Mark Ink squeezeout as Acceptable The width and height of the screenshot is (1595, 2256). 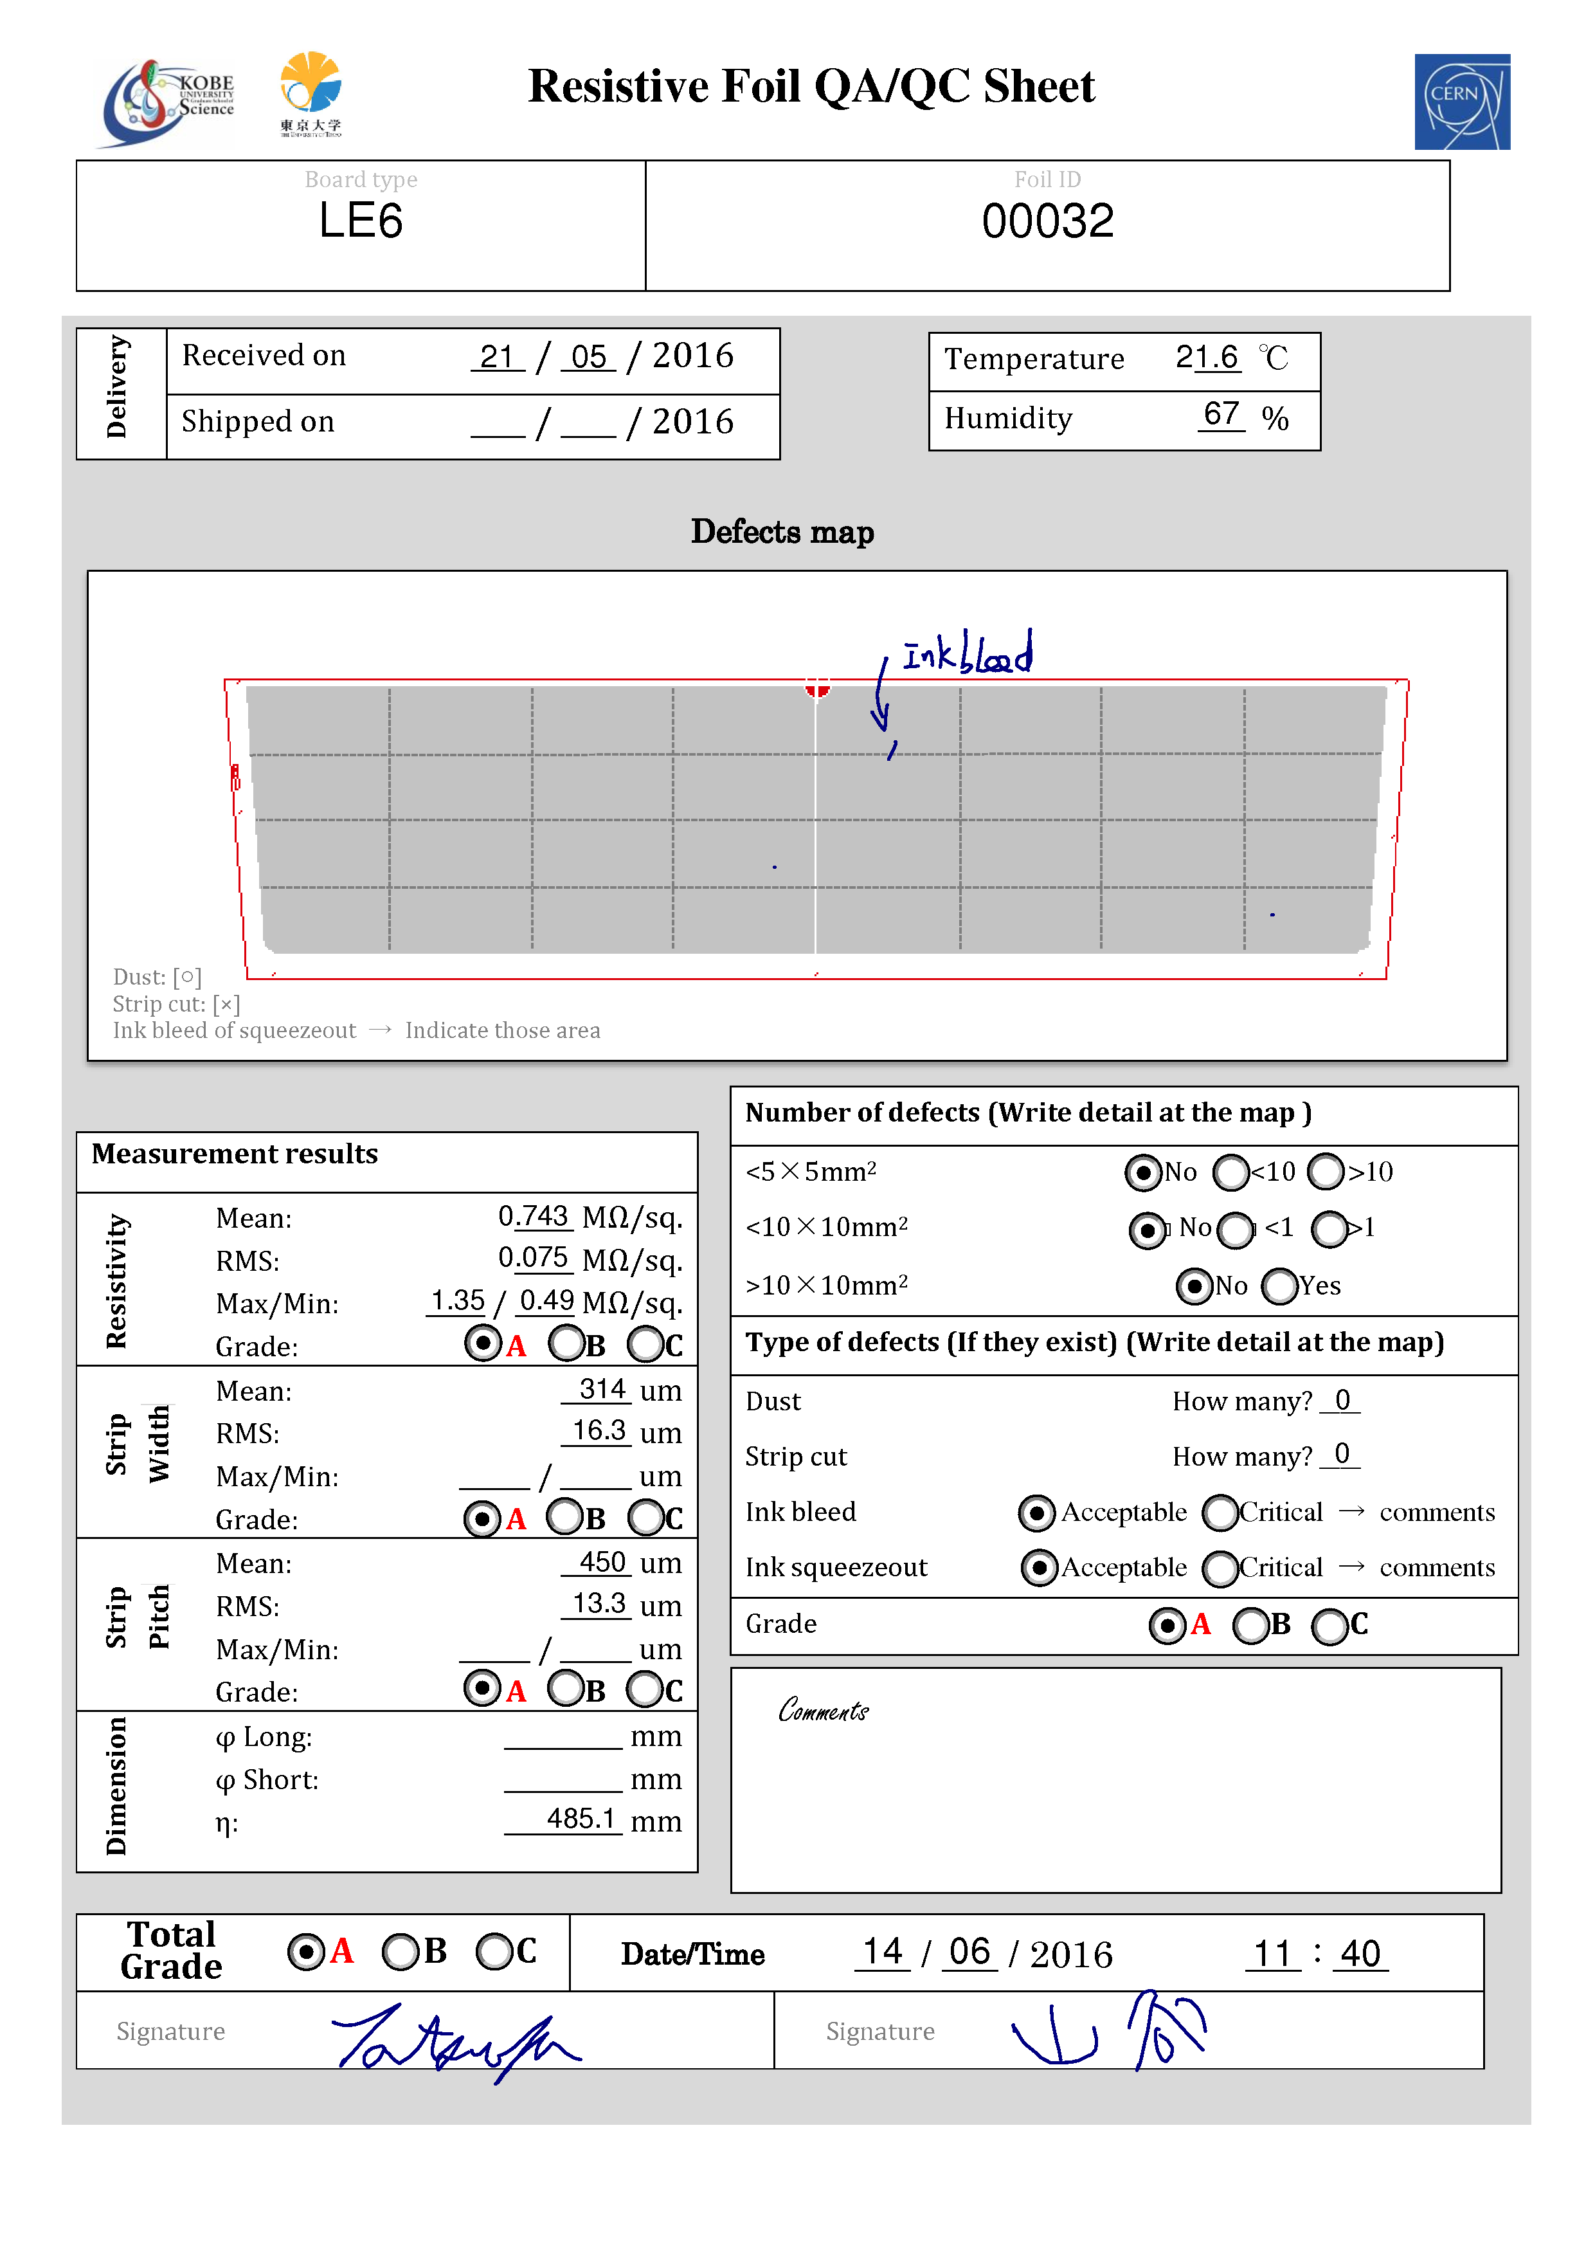point(1039,1567)
